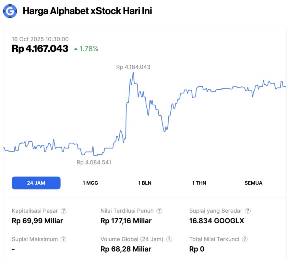This screenshot has width=288, height=260.
Task: Click the Alphabet Google logo icon
Action: [10, 11]
